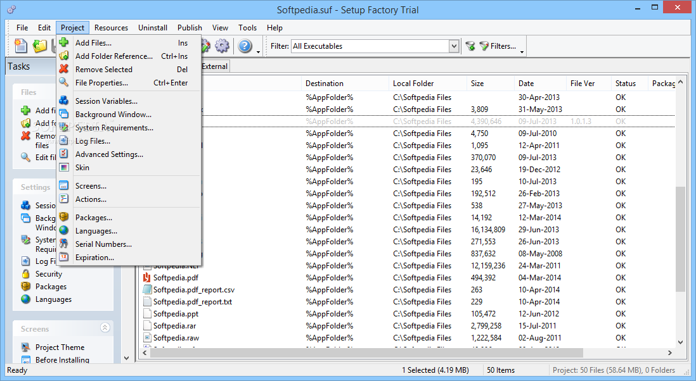The height and width of the screenshot is (381, 696).
Task: Choose Log Files... menu entry
Action: [x=129, y=141]
